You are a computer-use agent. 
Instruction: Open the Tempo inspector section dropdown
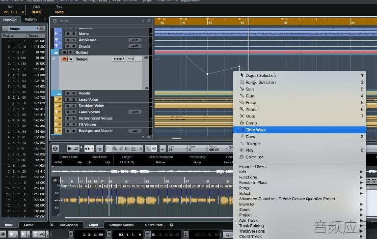click(x=20, y=29)
